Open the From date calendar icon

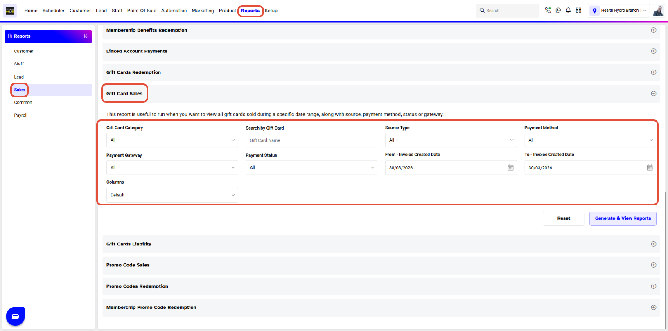[510, 168]
